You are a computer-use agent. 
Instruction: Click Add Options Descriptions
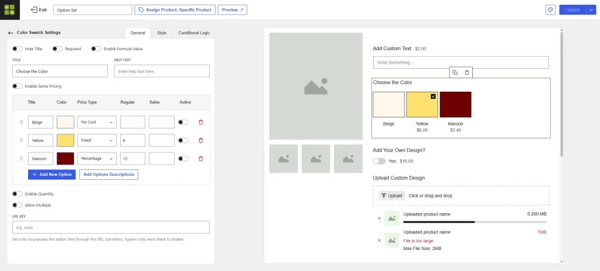[108, 175]
